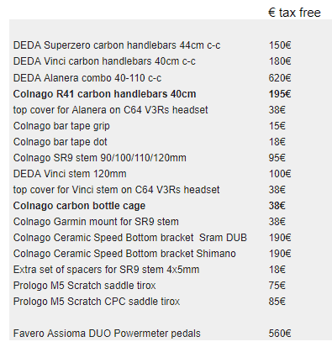Click Colnago SR9 stem 90/100/110/120mm item
The height and width of the screenshot is (347, 332).
point(99,158)
